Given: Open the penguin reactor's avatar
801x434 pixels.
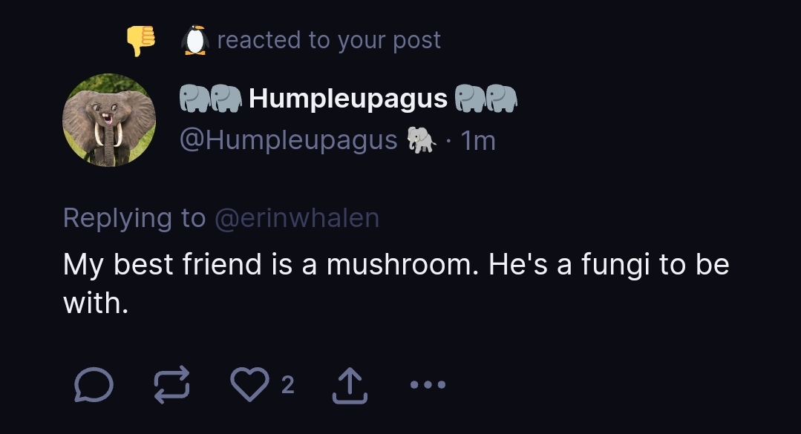Looking at the screenshot, I should click(x=194, y=40).
